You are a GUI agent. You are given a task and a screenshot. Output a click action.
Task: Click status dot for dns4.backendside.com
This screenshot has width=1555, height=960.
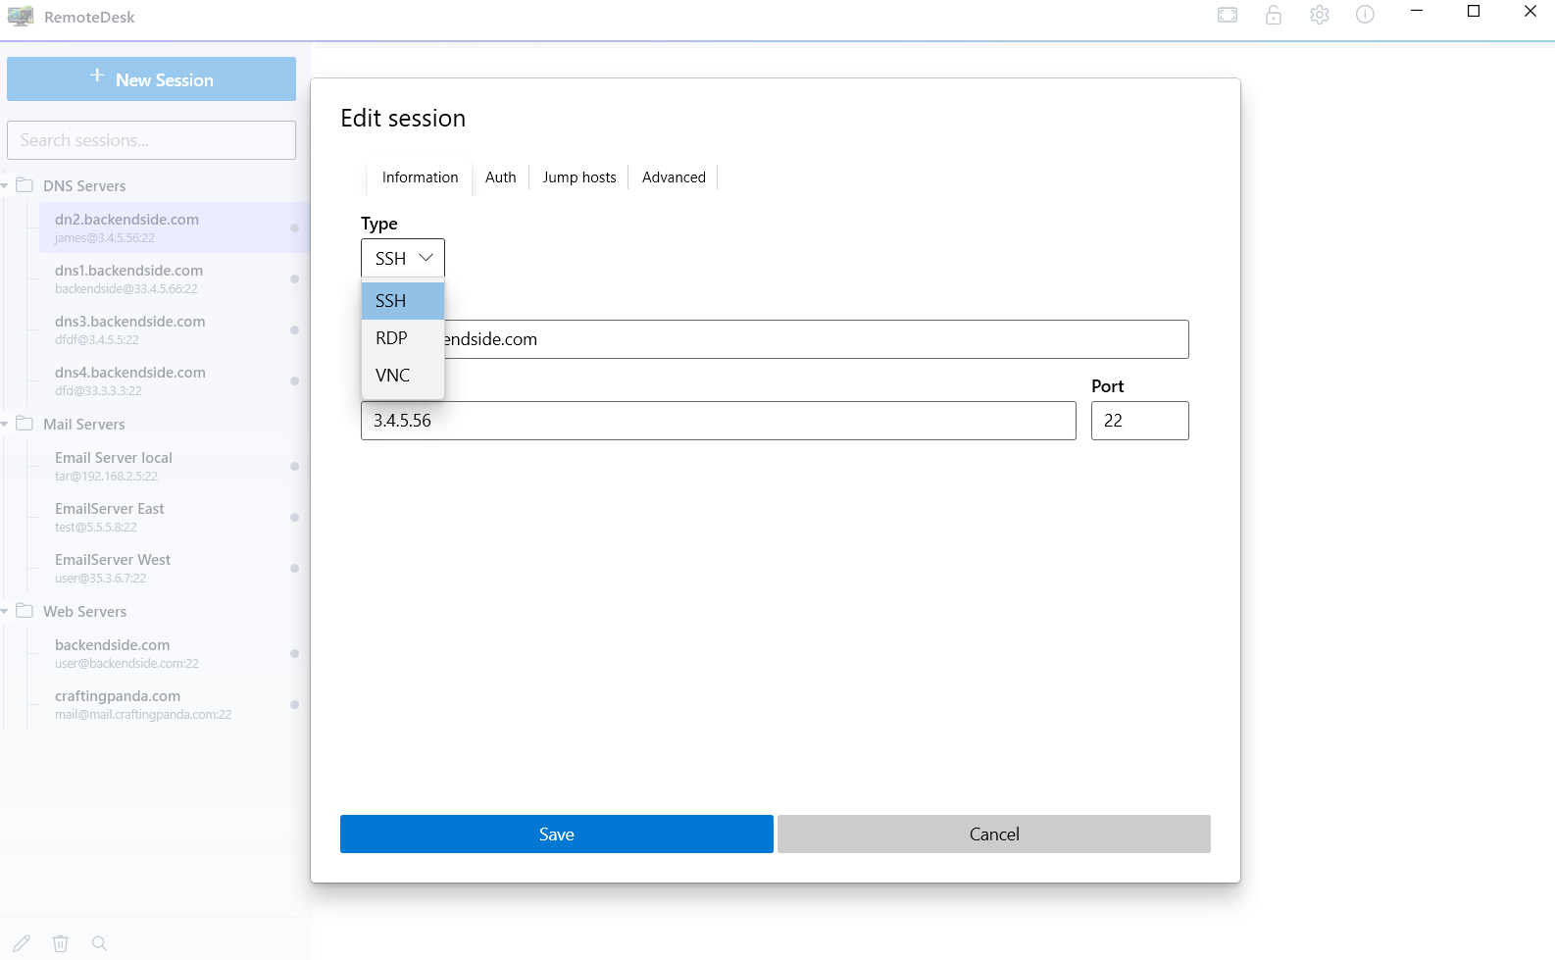(294, 380)
